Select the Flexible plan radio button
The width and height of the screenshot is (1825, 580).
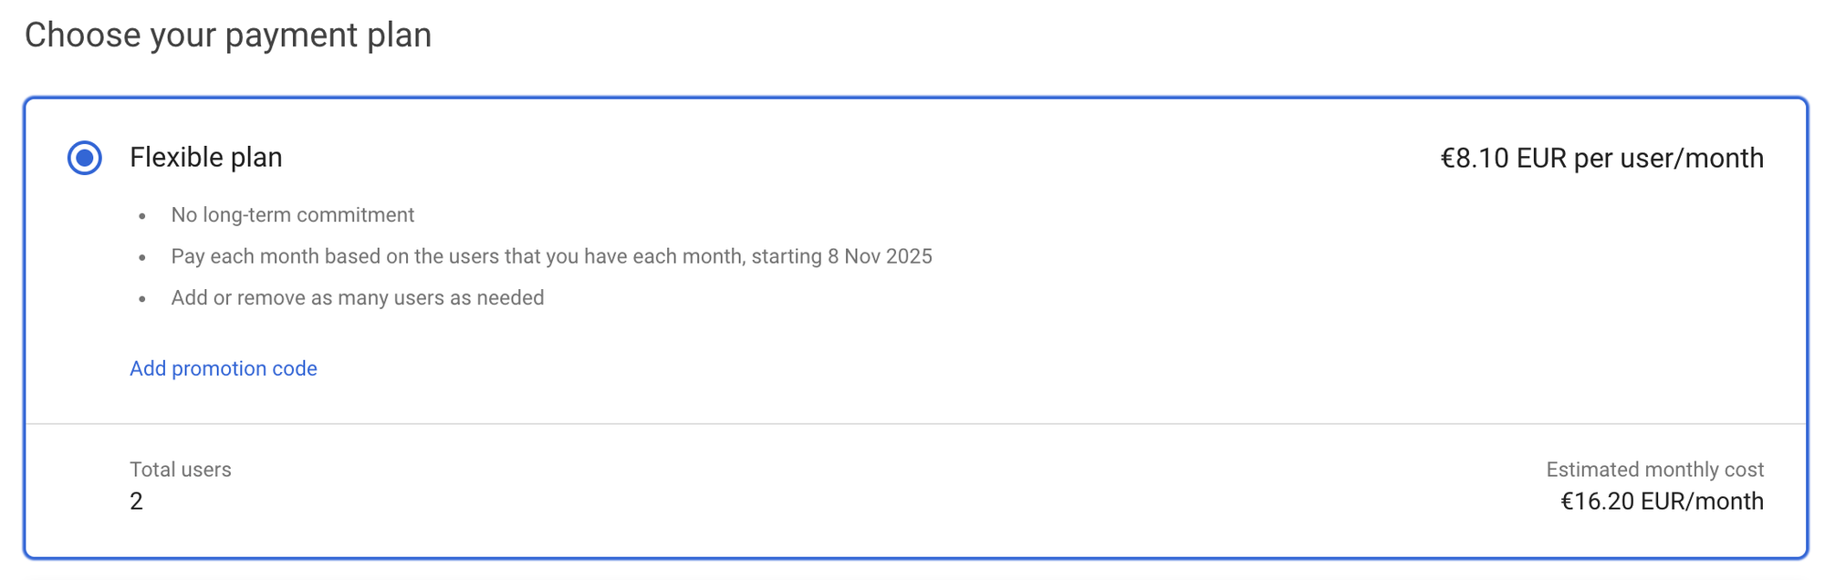[85, 158]
